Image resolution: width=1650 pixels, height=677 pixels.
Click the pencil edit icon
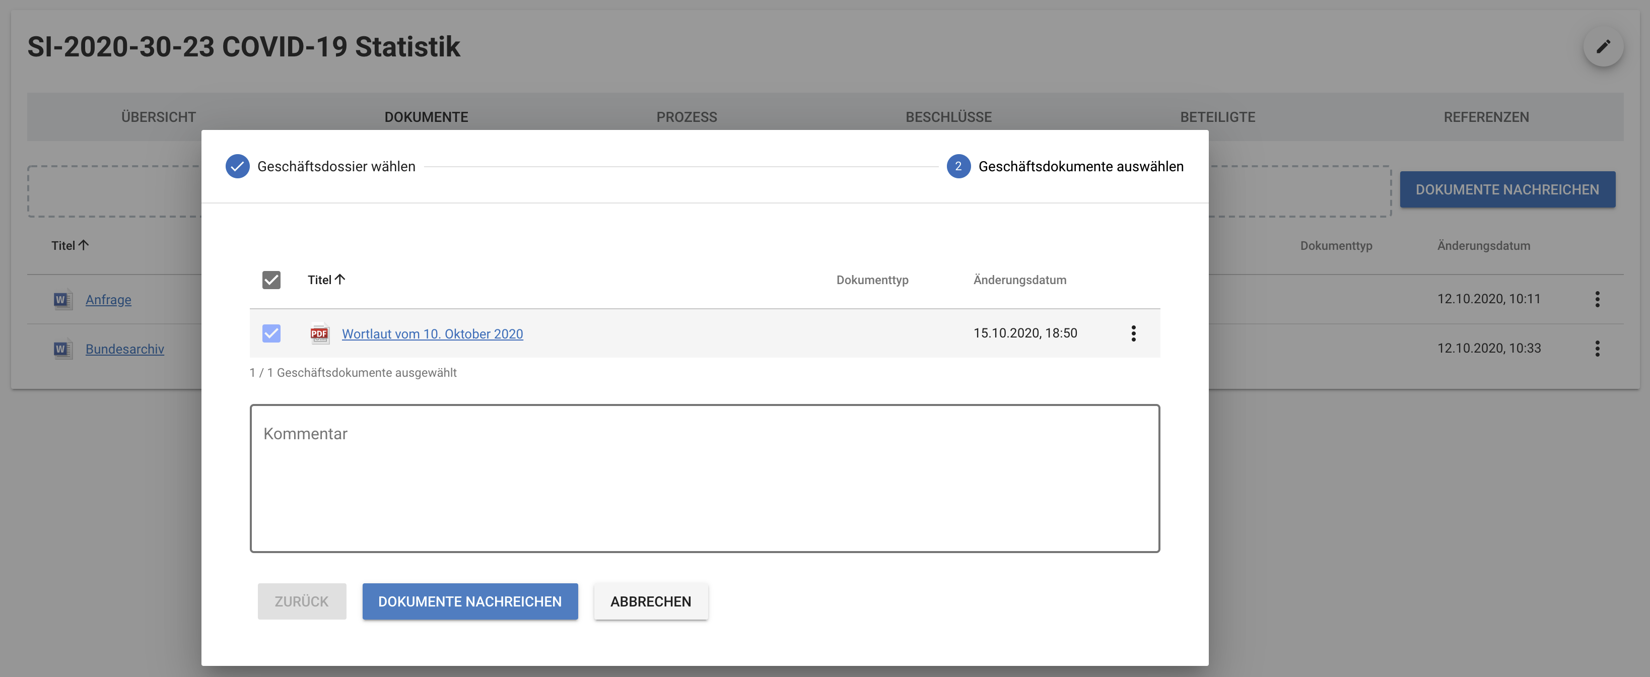1603,47
